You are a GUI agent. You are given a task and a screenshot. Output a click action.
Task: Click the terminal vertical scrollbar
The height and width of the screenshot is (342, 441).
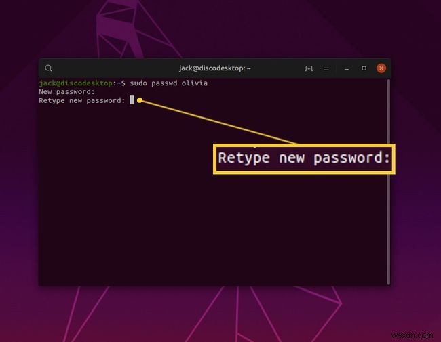tap(389, 182)
